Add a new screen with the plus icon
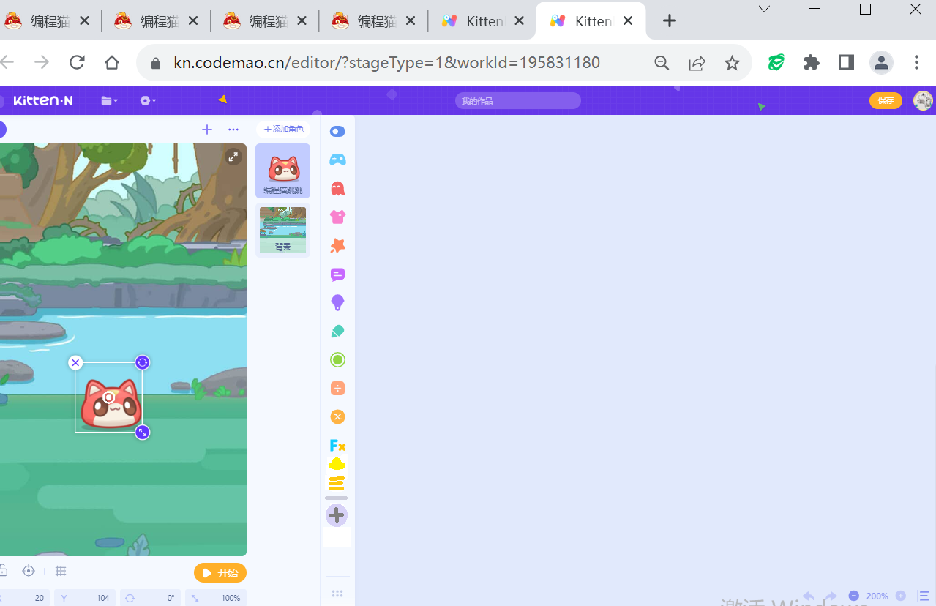This screenshot has width=936, height=606. click(207, 130)
